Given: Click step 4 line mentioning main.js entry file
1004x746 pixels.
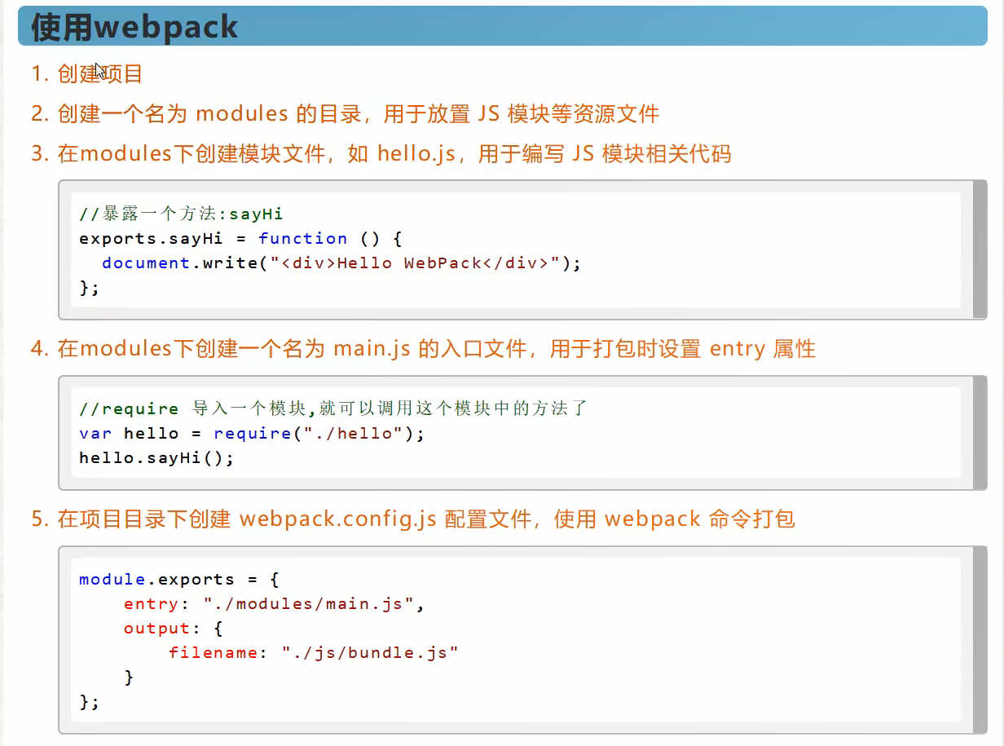Looking at the screenshot, I should [x=423, y=349].
